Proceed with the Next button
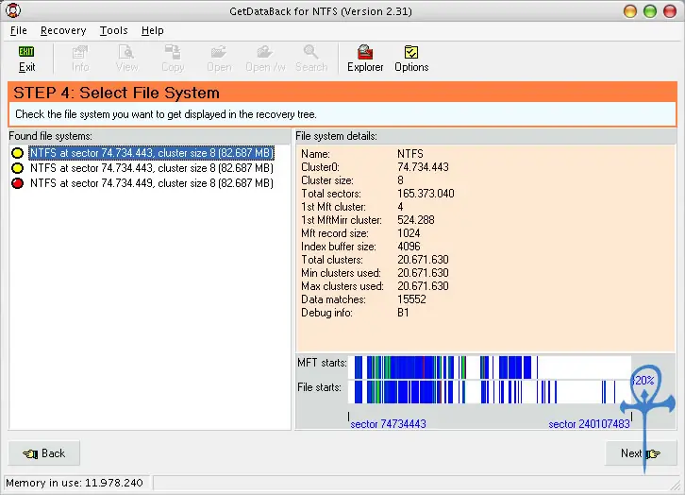 (x=641, y=453)
